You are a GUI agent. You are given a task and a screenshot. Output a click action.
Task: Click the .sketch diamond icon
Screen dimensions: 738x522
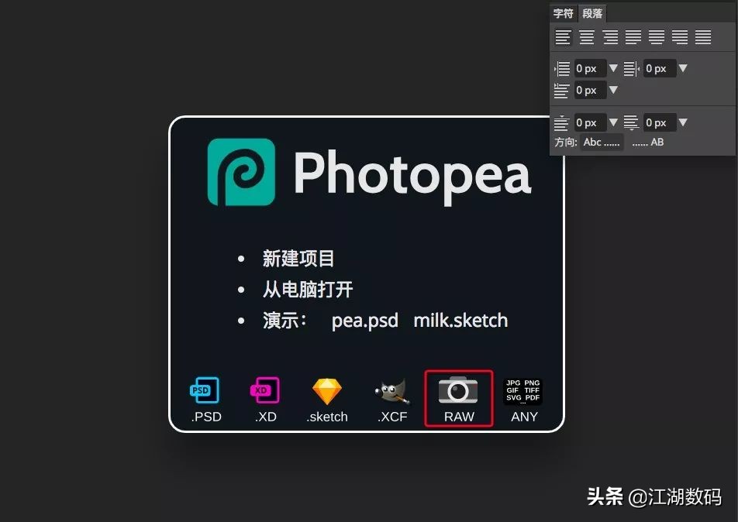point(327,391)
